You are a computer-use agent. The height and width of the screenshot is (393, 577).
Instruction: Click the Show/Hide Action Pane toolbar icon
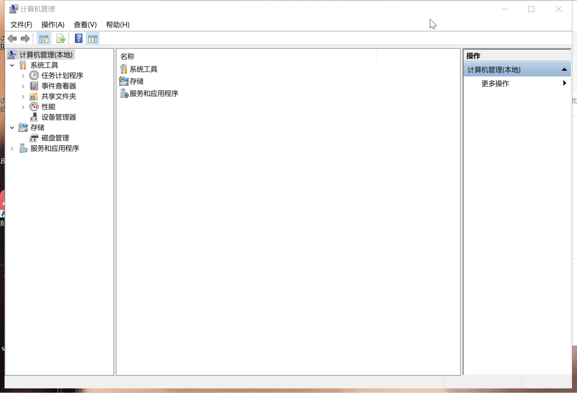(92, 38)
